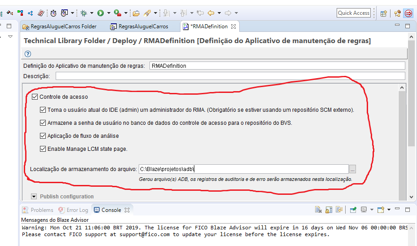
Task: Collapse the Publish configuration section
Action: [34, 197]
